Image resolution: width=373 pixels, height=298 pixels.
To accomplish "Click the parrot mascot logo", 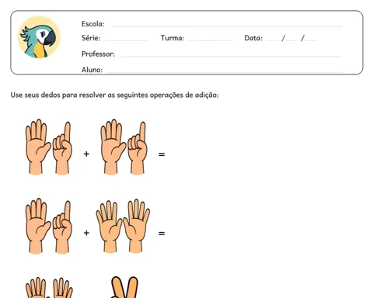I will (x=39, y=37).
